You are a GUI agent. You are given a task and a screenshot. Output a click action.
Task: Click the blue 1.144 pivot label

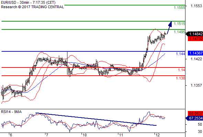[x=181, y=54]
